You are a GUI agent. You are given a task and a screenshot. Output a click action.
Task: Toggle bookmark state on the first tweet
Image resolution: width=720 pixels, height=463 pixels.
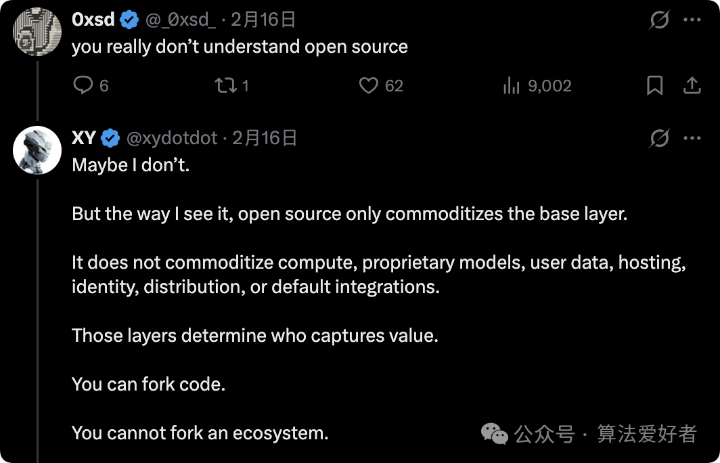(x=654, y=85)
